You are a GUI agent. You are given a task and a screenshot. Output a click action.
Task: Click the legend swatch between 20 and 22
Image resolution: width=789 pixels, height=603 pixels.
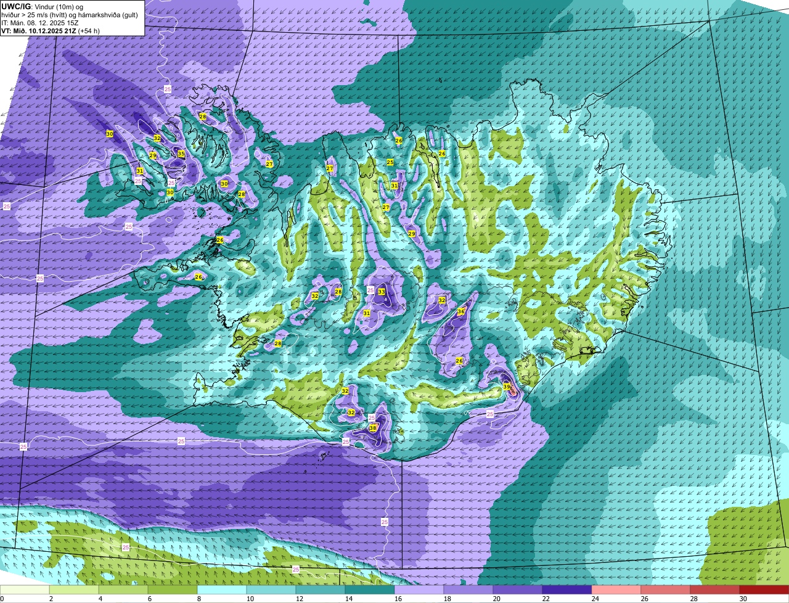pos(518,590)
